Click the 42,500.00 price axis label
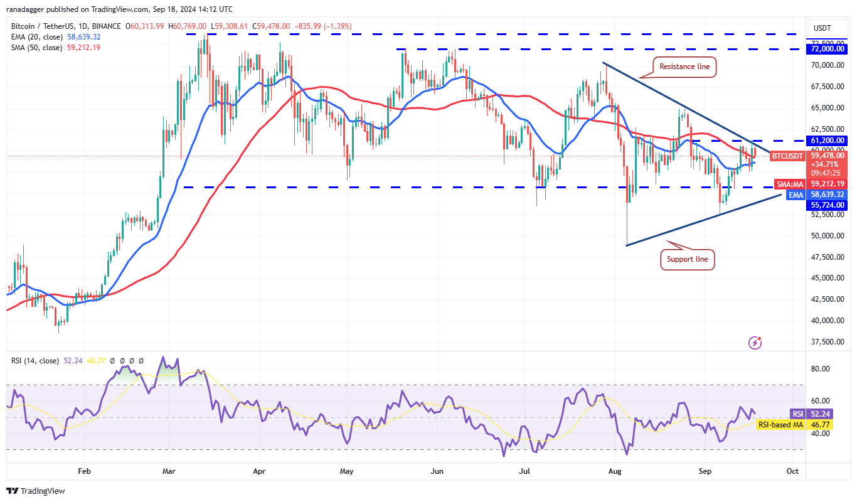Image resolution: width=857 pixels, height=502 pixels. [x=828, y=299]
